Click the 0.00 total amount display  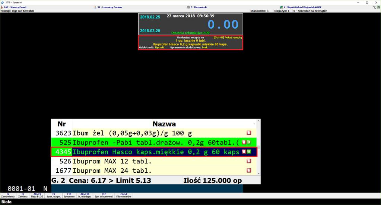click(223, 25)
